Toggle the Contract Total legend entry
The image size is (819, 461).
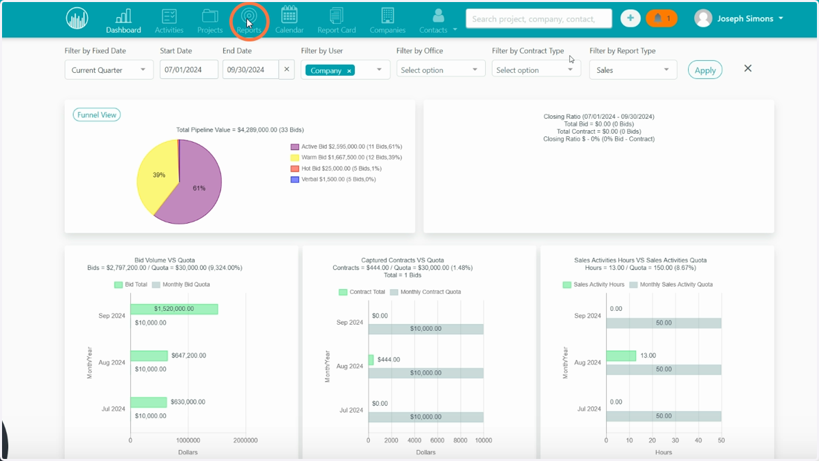click(362, 292)
